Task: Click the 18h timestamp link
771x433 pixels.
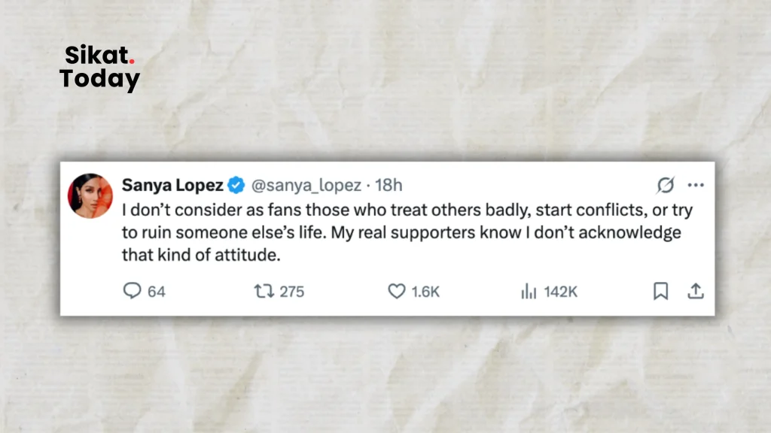Action: click(x=389, y=185)
